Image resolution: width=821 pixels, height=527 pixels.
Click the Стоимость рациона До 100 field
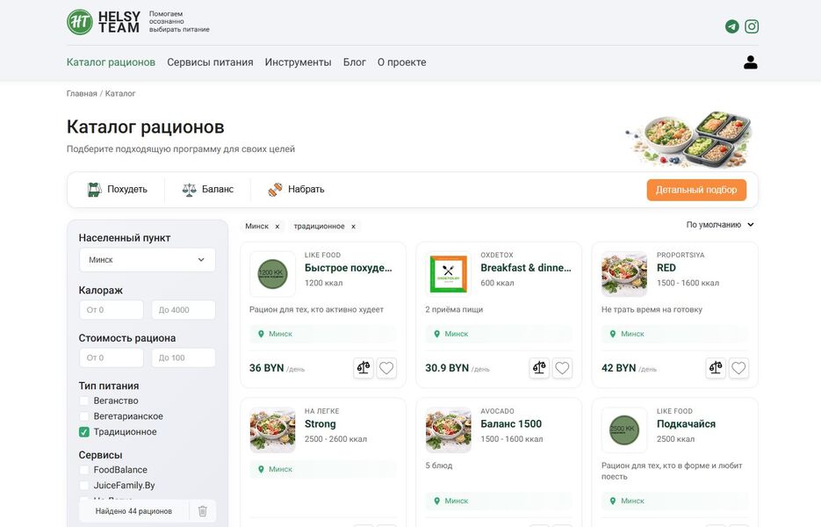(184, 357)
